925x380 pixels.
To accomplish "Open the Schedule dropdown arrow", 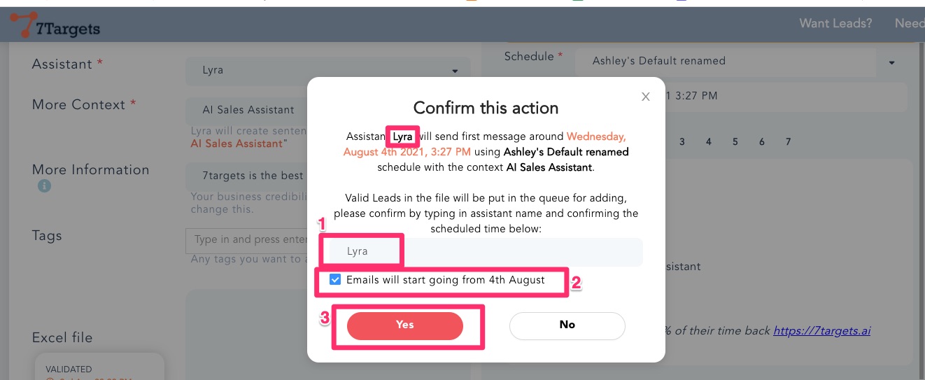I will (x=892, y=62).
